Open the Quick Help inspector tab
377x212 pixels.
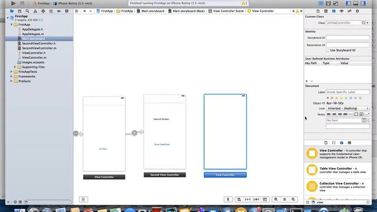326,11
